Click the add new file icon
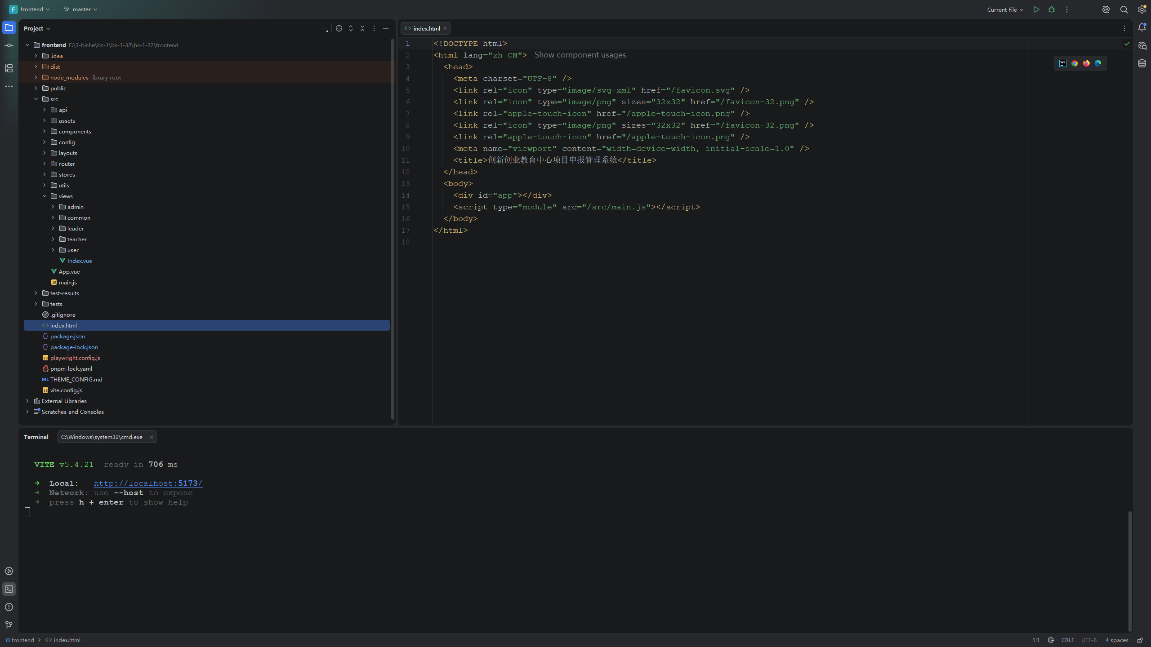Image resolution: width=1151 pixels, height=647 pixels. coord(324,28)
